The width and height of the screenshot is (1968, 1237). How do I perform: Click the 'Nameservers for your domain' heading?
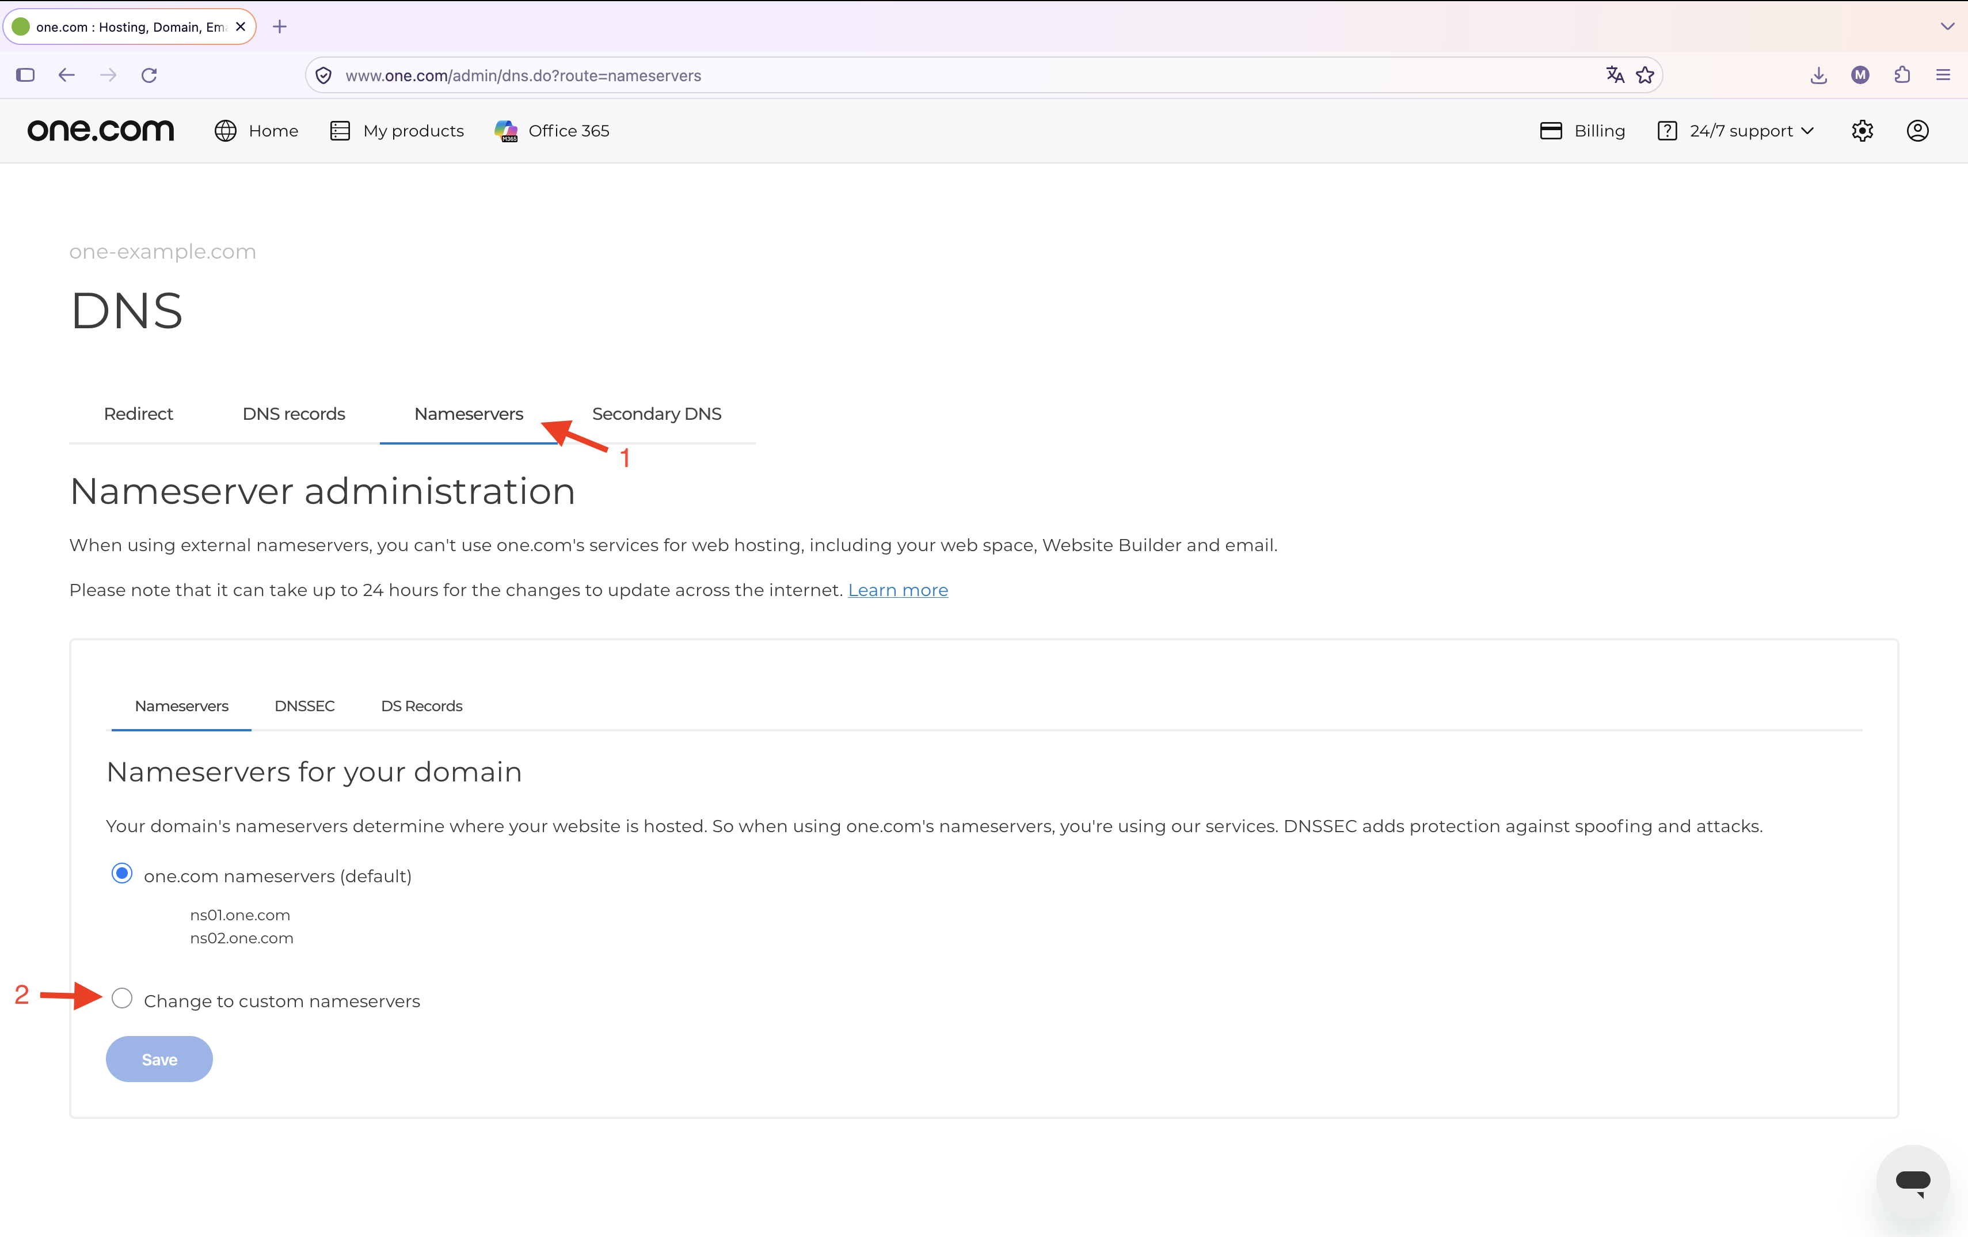coord(315,772)
